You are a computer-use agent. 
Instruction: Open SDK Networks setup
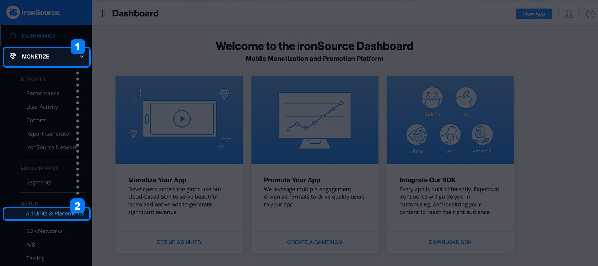(x=44, y=231)
